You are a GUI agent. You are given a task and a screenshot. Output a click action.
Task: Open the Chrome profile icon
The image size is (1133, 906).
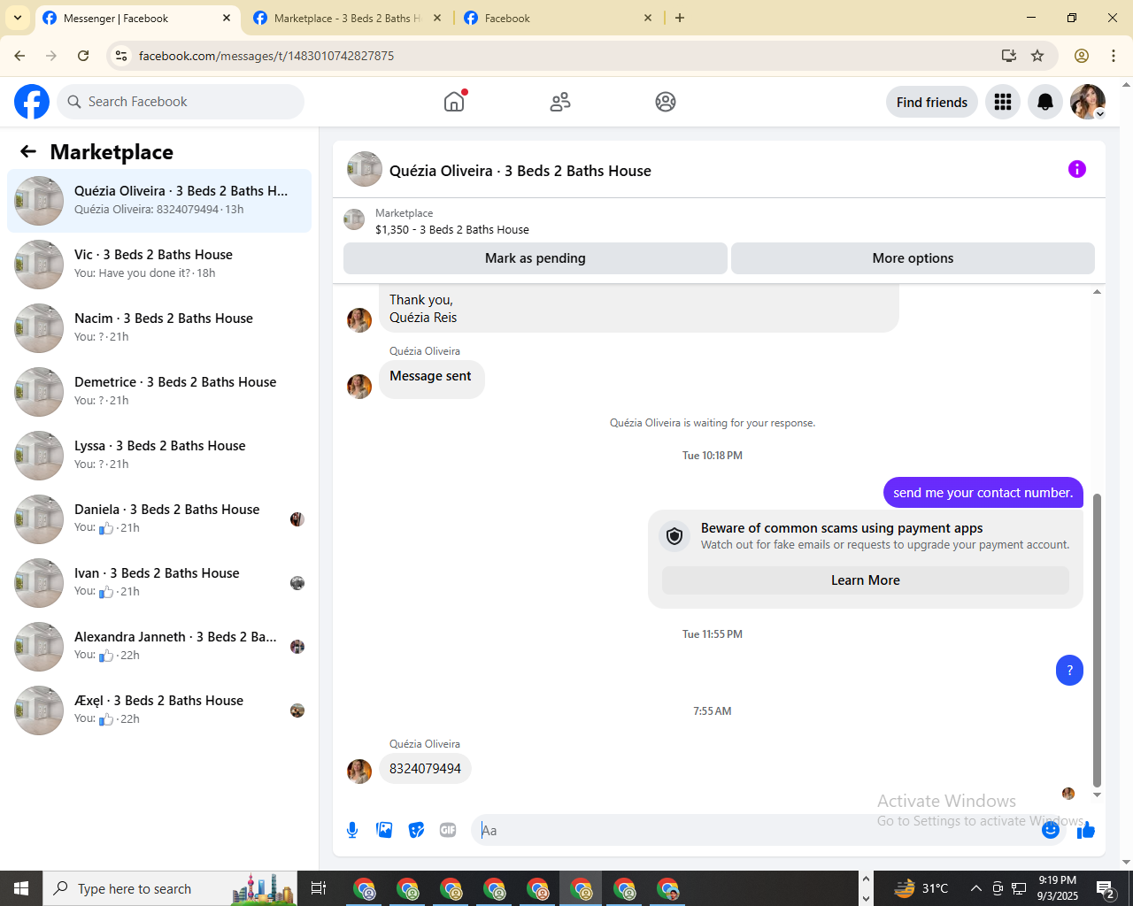click(1082, 56)
